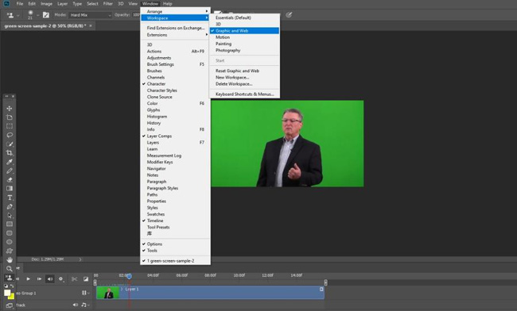Select the Pen tool

(x=10, y=206)
